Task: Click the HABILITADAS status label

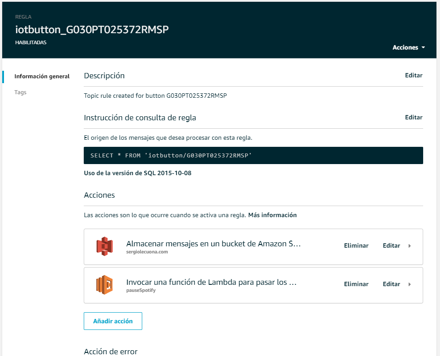Action: 31,42
